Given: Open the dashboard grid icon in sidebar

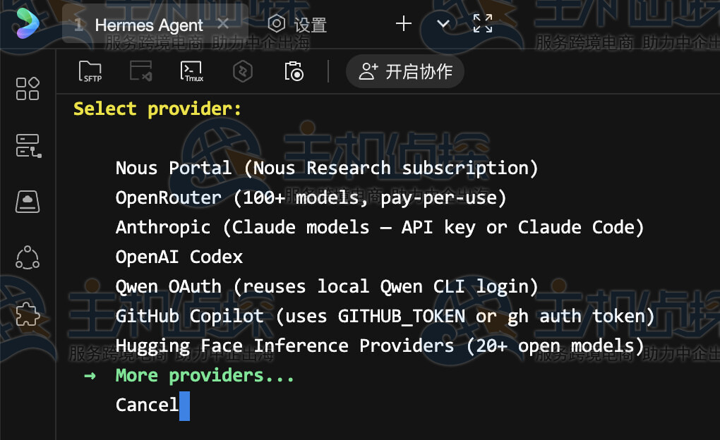Looking at the screenshot, I should coord(28,89).
